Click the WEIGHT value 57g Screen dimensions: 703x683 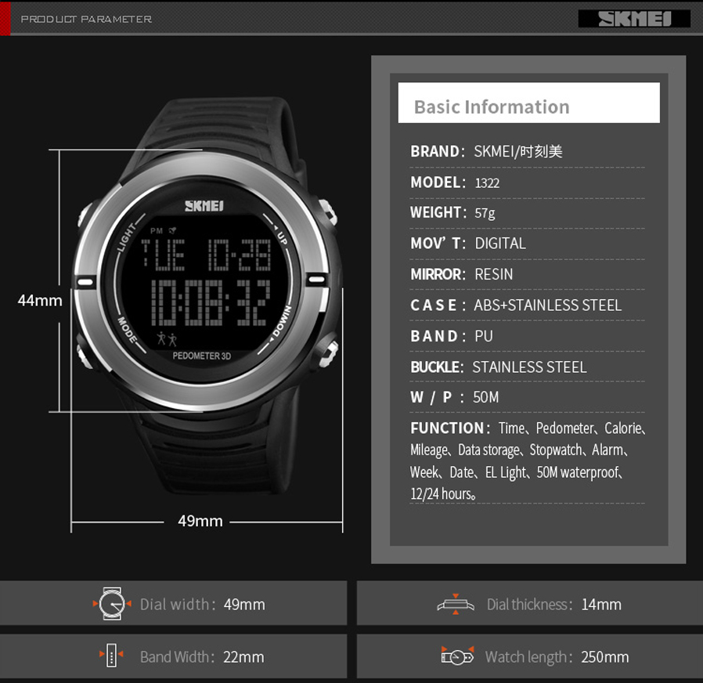tap(485, 213)
